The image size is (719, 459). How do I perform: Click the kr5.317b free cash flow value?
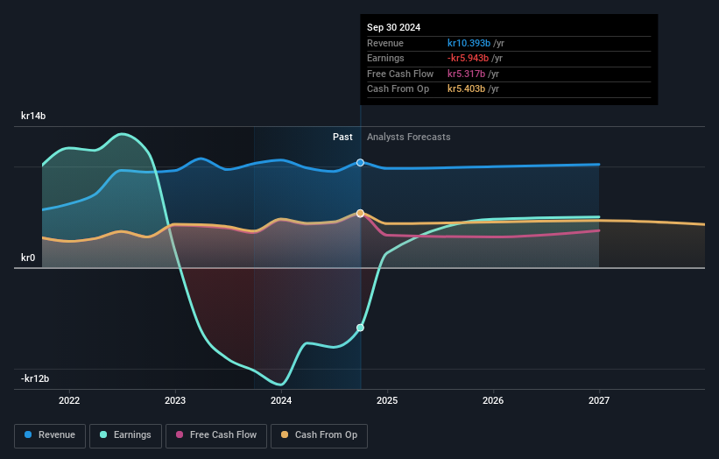pyautogui.click(x=466, y=74)
